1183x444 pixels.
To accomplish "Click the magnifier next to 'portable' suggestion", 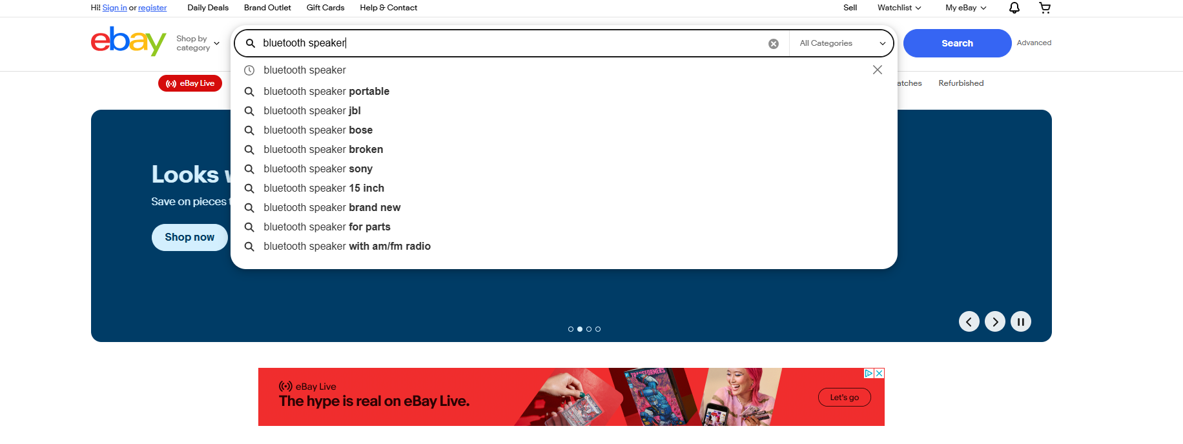I will pyautogui.click(x=249, y=92).
